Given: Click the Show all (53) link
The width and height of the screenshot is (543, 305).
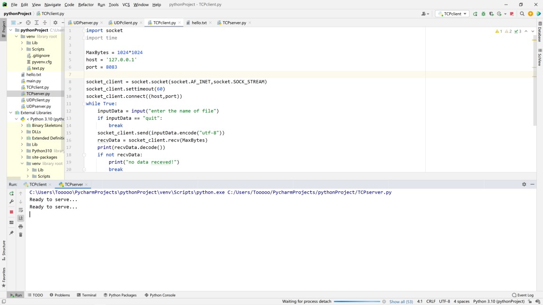Looking at the screenshot, I should (401, 301).
